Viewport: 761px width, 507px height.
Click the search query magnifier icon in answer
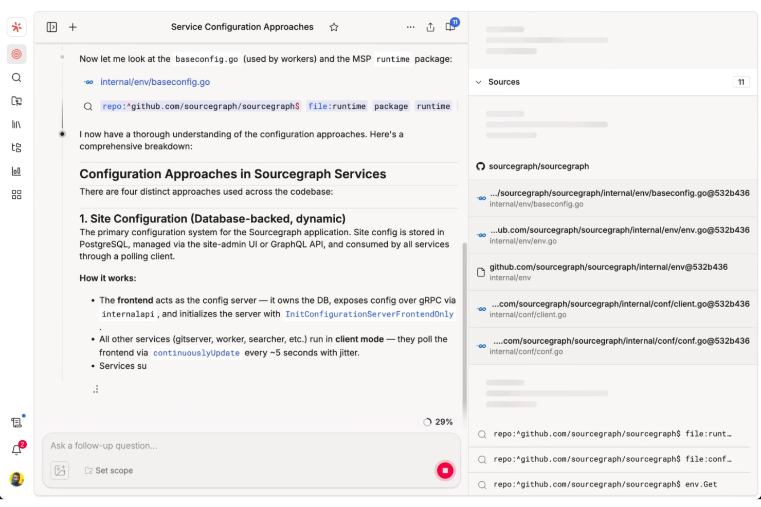88,106
